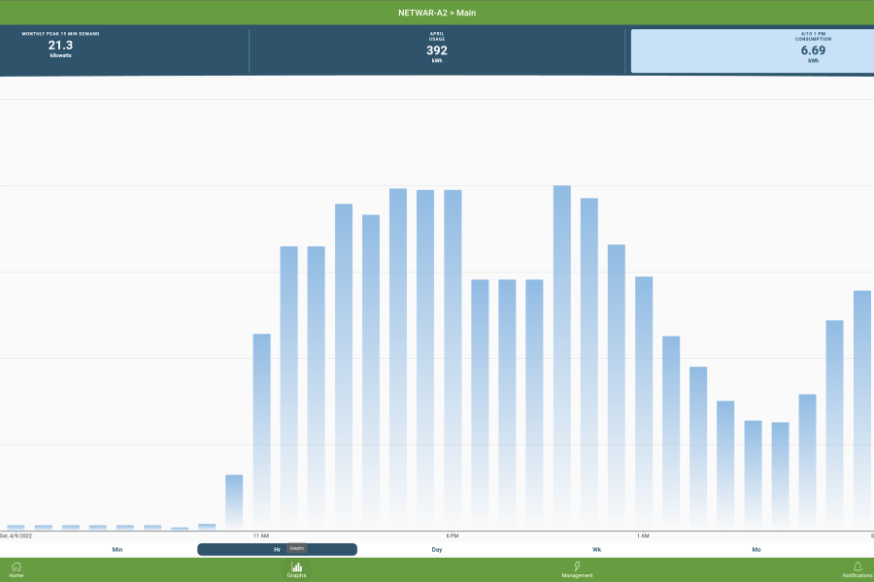Click the 1 AM axis label

tap(643, 535)
